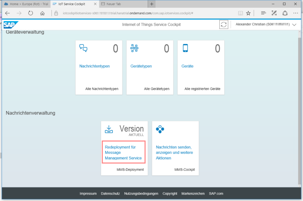Click the scrollbar down arrow
Viewport: 303px width, 201px height.
pyautogui.click(x=300, y=186)
